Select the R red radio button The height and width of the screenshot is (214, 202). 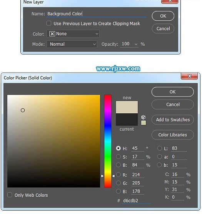point(119,174)
